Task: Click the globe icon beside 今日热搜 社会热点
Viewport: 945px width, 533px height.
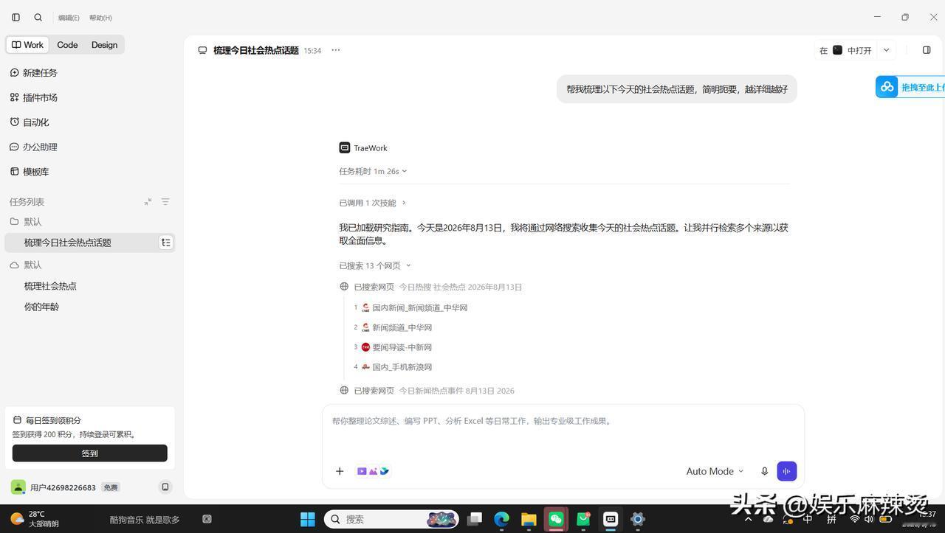Action: [x=344, y=287]
